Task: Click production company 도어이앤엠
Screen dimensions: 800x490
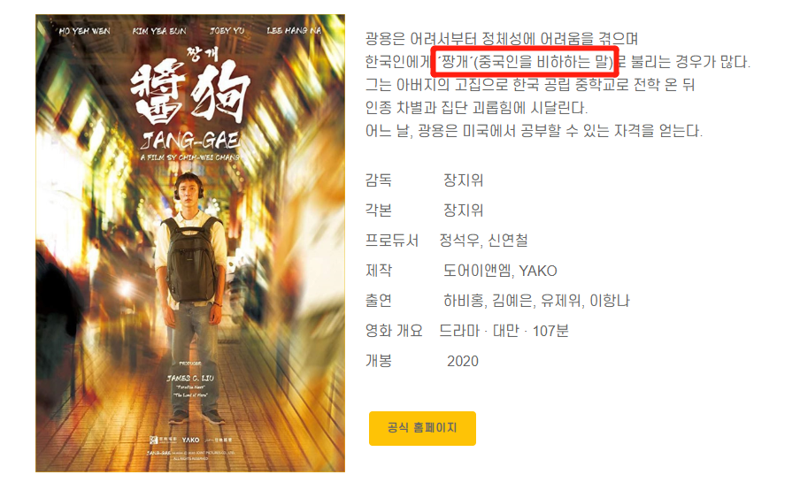Action: [477, 271]
